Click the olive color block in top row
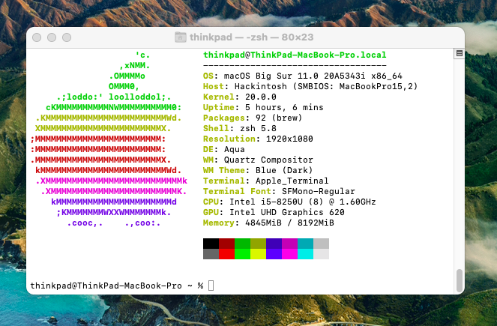Screen dimensions: 497x326 tap(258, 244)
